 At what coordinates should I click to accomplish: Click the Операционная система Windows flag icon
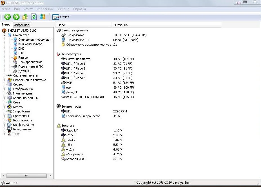[10, 80]
